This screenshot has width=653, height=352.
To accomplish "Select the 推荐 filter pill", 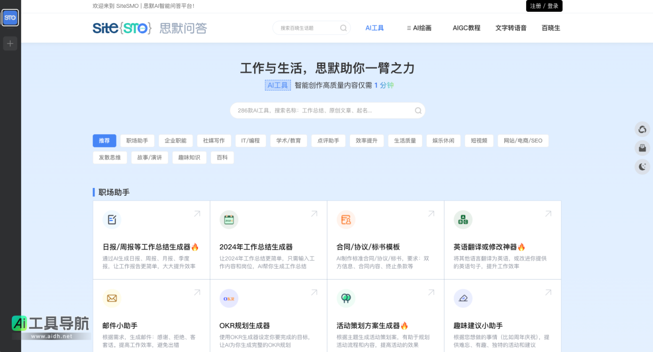I will point(104,141).
